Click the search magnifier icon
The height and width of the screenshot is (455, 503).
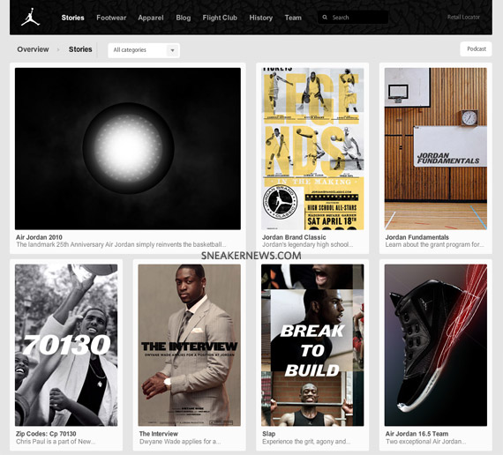325,18
